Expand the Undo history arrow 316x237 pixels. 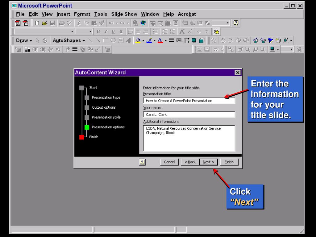[117, 23]
